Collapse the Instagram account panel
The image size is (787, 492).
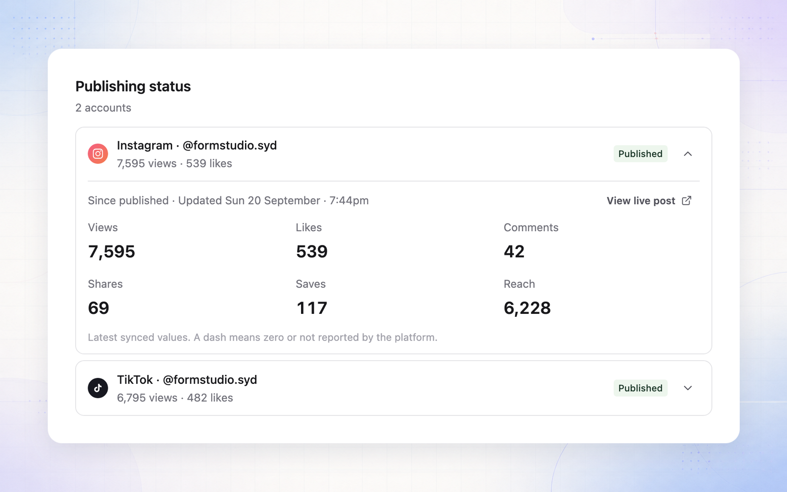pos(688,154)
